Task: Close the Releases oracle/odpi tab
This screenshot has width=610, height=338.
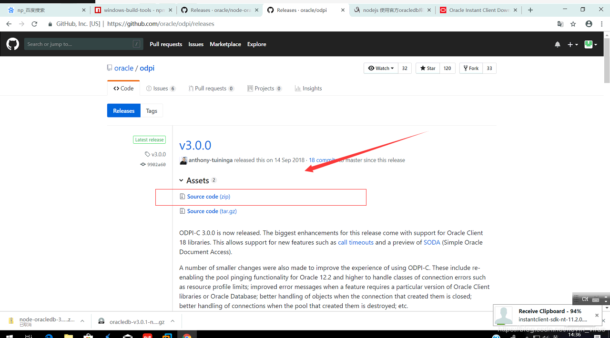Action: [x=343, y=10]
